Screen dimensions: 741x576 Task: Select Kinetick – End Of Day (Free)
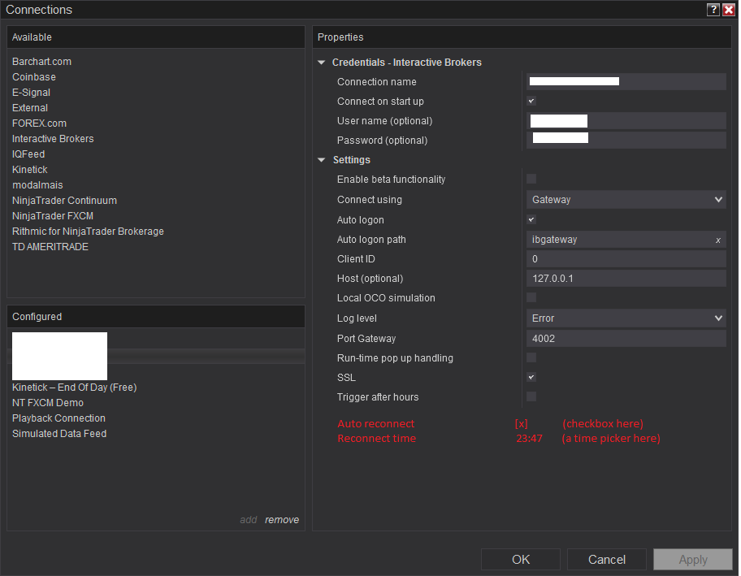[x=74, y=388]
